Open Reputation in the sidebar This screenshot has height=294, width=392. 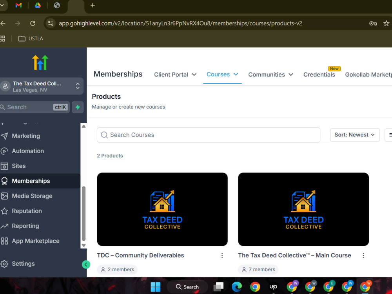pyautogui.click(x=40, y=211)
